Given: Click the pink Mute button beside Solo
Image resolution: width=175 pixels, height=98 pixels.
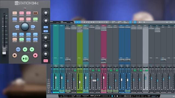Looking at the screenshot, I should click(x=21, y=13).
